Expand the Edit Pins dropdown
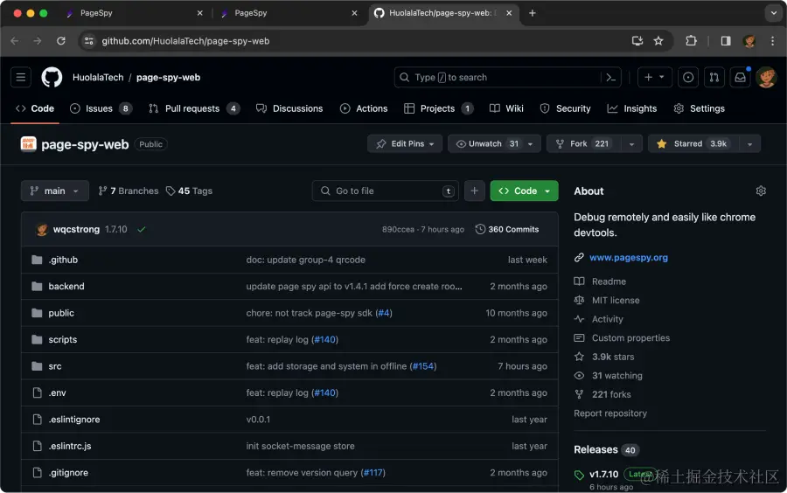The height and width of the screenshot is (493, 787). pyautogui.click(x=405, y=144)
